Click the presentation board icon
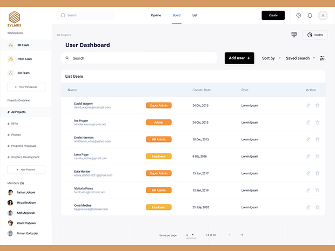335x251 pixels. point(294,35)
